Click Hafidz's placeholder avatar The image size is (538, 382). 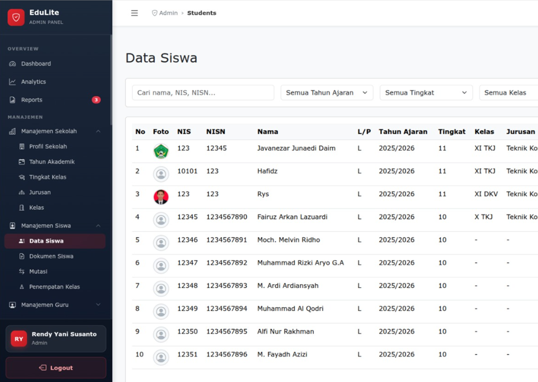click(161, 174)
